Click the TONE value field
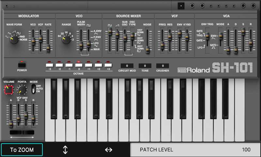Screen dimensions: 261x157 145,66
